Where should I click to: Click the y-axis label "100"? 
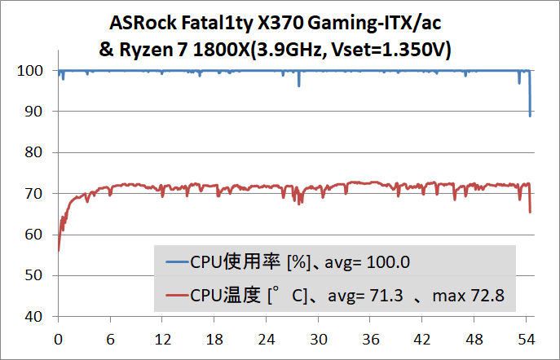tap(30, 71)
